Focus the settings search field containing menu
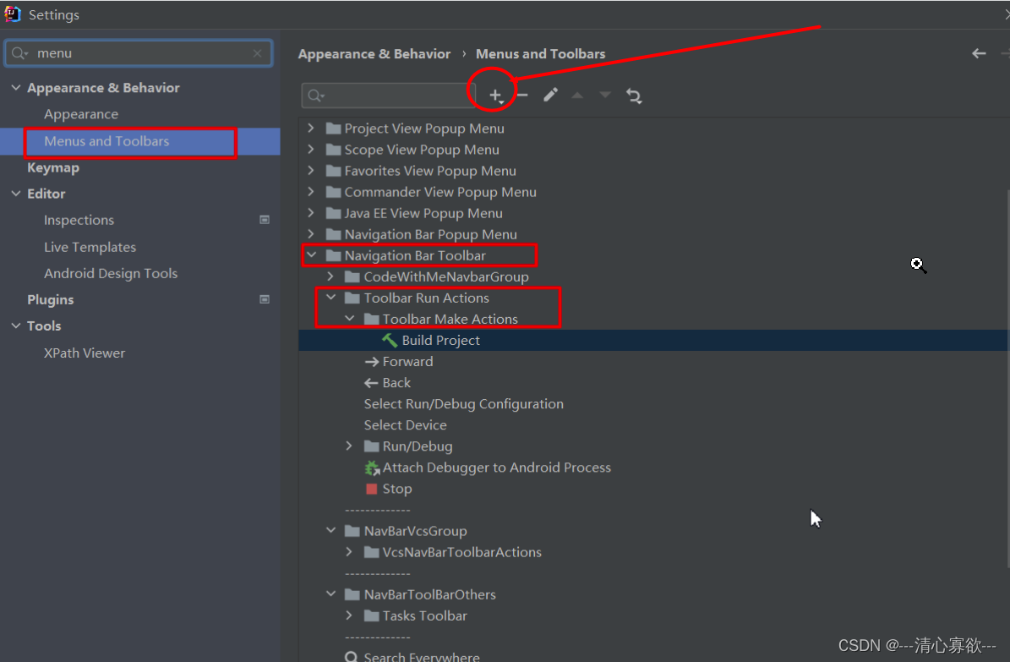The height and width of the screenshot is (662, 1010). tap(139, 53)
